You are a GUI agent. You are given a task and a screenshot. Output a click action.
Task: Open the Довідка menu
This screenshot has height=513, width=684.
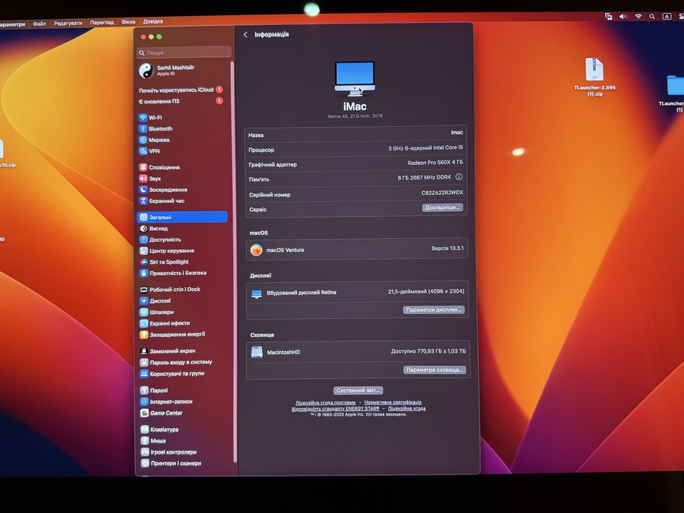click(153, 21)
